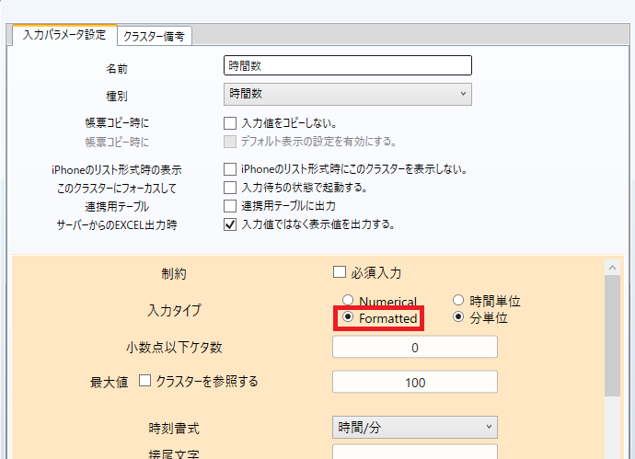The height and width of the screenshot is (459, 635).
Task: Click the scrollbar up arrow
Action: pyautogui.click(x=613, y=266)
